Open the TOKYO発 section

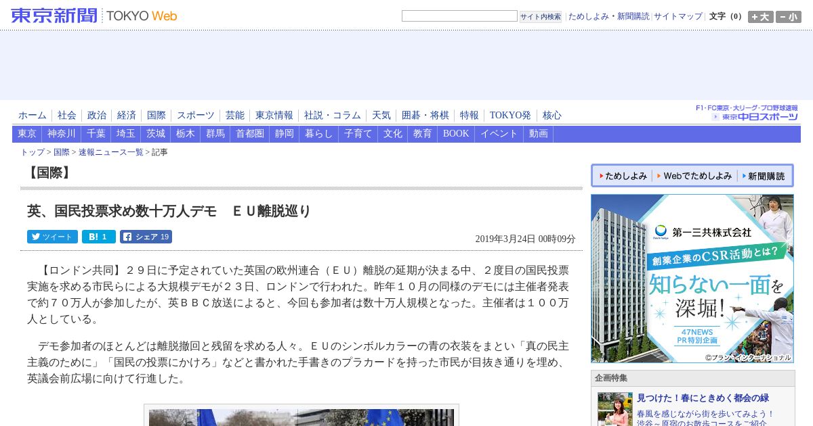(510, 116)
